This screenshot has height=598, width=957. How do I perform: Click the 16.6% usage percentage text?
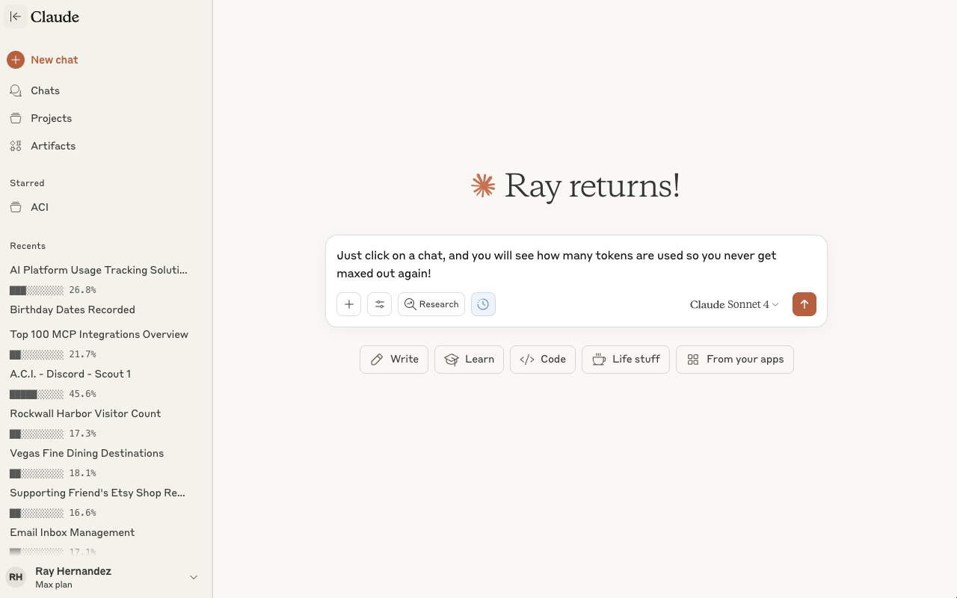point(82,513)
